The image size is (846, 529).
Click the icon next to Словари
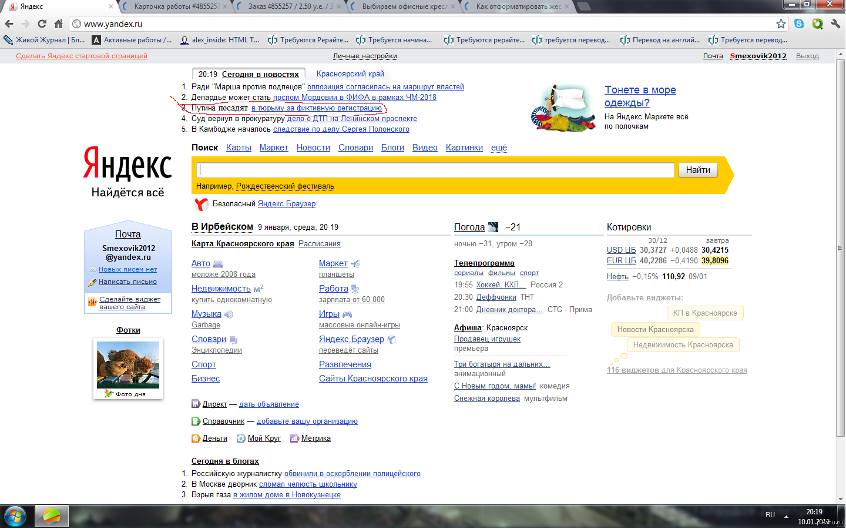coord(233,340)
